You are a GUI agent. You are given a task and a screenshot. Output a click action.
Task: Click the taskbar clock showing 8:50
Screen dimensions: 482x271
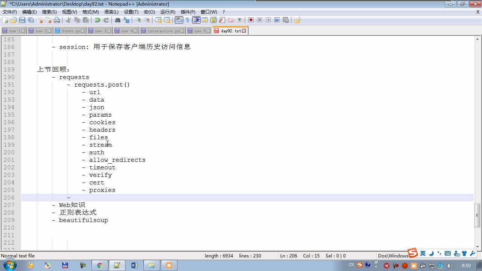pyautogui.click(x=466, y=266)
